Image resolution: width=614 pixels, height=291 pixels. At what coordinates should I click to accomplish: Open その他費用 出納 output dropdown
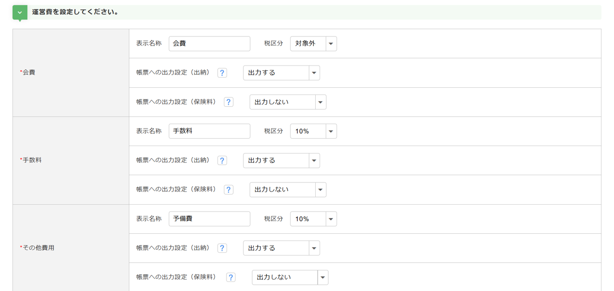pyautogui.click(x=281, y=248)
